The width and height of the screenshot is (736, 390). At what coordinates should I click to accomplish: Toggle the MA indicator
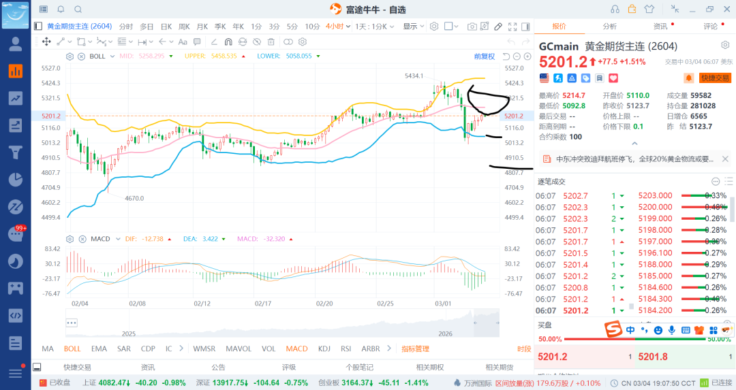48,348
